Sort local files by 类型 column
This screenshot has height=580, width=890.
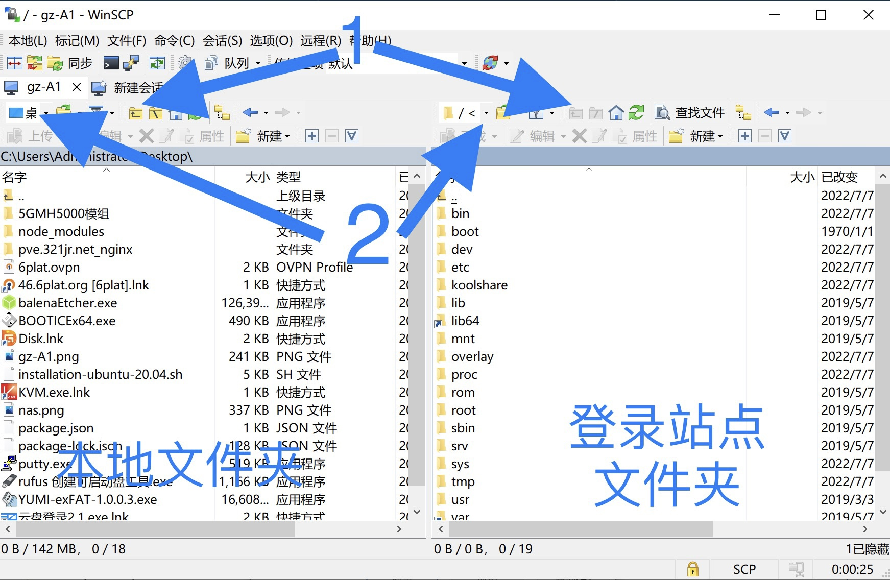(334, 177)
